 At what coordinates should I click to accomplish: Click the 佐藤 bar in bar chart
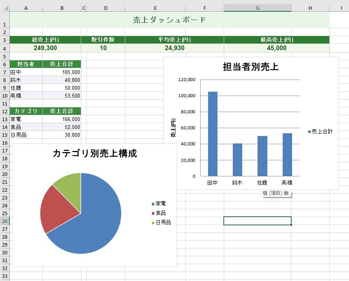point(262,156)
